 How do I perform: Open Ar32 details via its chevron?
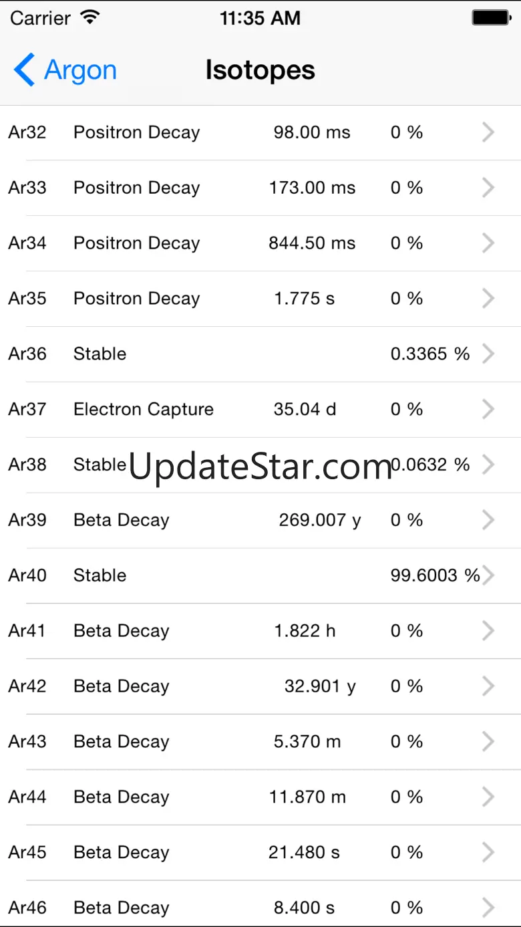488,132
